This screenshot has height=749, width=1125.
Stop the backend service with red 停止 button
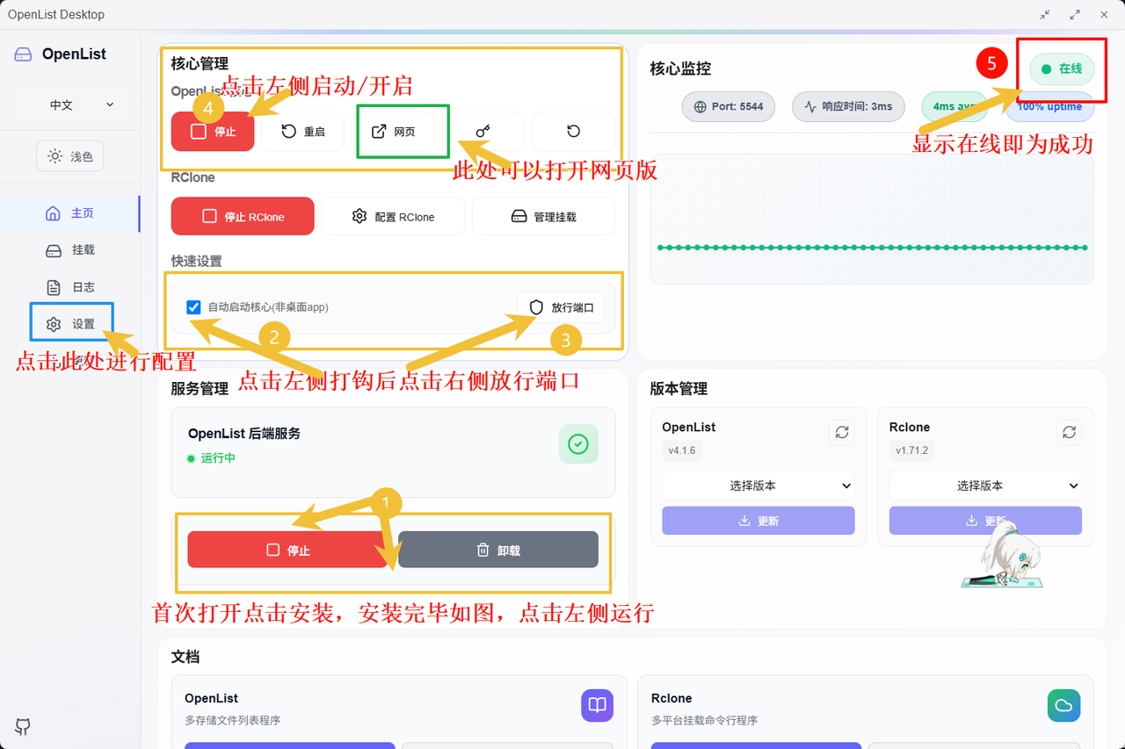coord(287,550)
